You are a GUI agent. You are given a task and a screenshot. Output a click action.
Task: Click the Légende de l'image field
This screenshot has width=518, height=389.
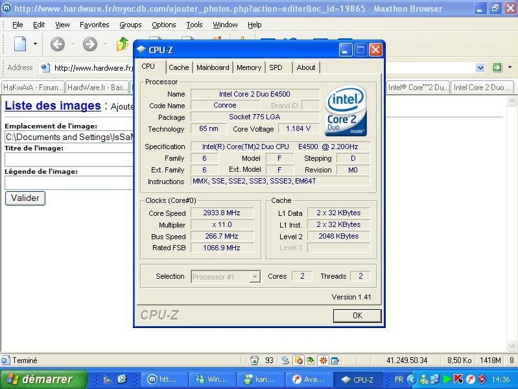tap(69, 183)
